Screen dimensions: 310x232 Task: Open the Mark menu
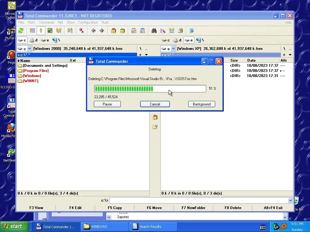click(x=31, y=22)
